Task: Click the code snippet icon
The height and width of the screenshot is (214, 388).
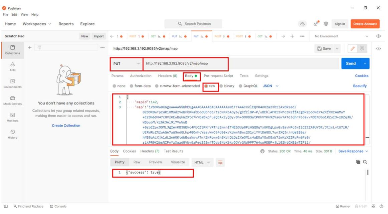Action: coord(378,49)
